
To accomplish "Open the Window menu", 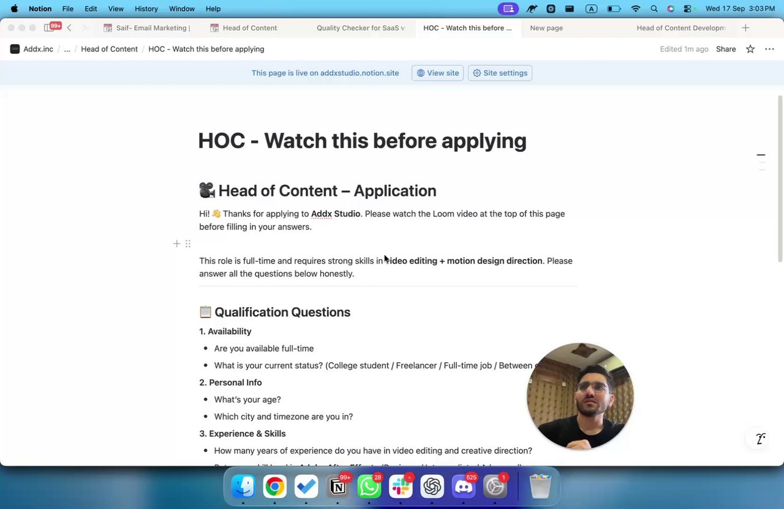I will [x=182, y=9].
